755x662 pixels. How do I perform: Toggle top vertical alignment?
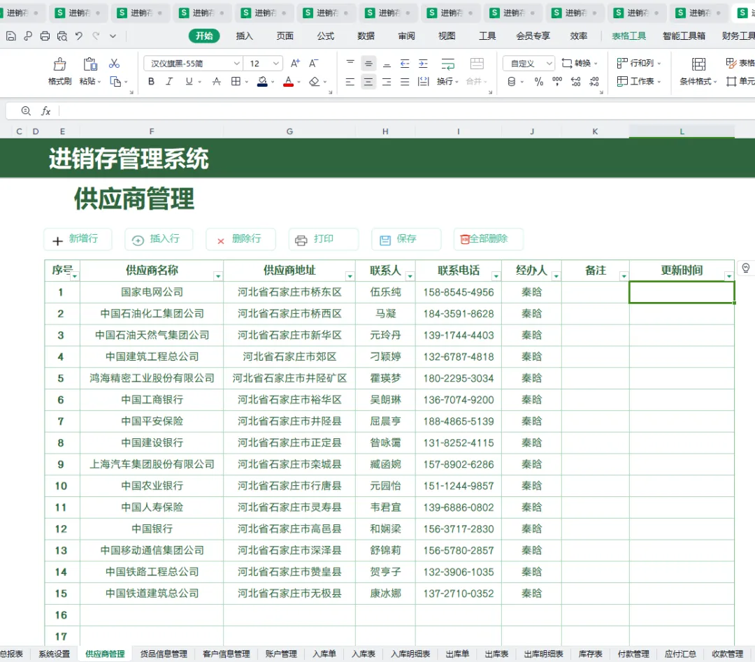(x=350, y=63)
